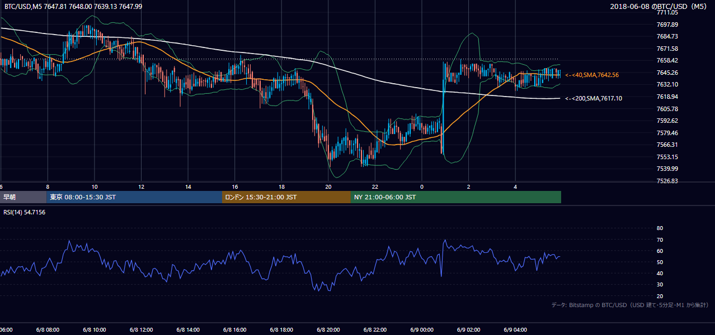
Task: Click hour tick 12 under price chart
Action: click(x=141, y=187)
